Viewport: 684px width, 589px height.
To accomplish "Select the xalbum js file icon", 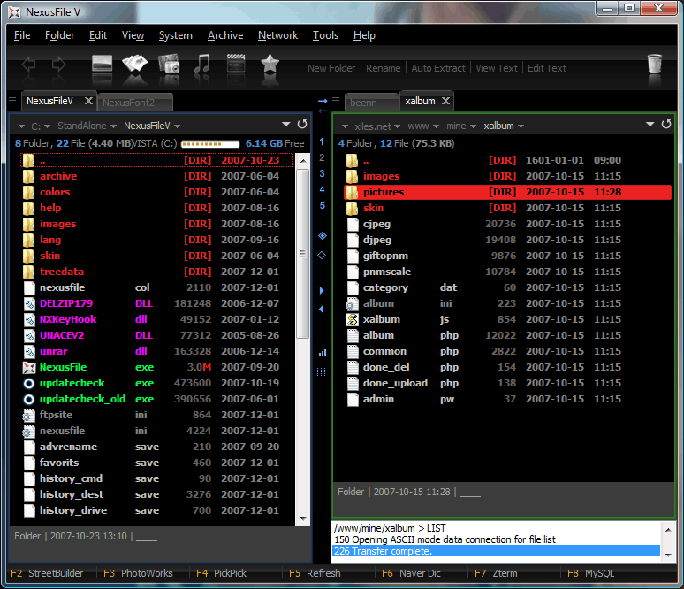I will tap(352, 319).
